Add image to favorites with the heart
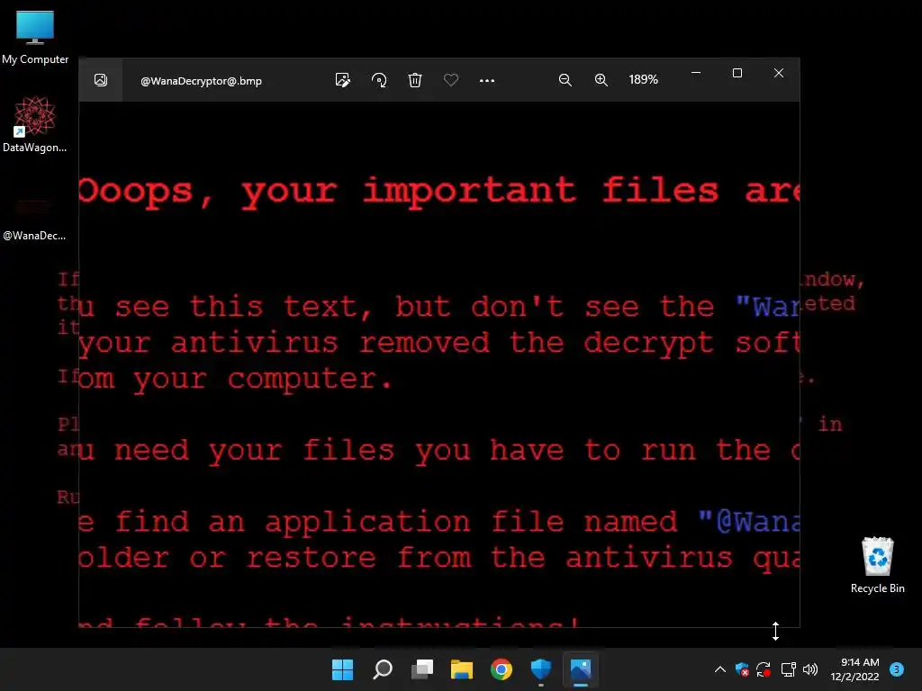The width and height of the screenshot is (922, 691). tap(451, 80)
